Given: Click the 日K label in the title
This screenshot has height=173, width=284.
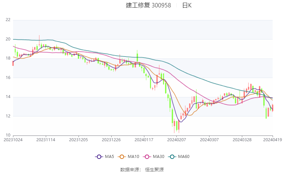Looking at the screenshot, I should point(187,5).
